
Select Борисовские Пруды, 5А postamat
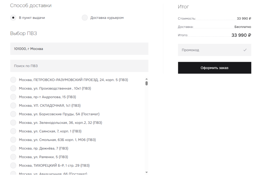coord(13,114)
